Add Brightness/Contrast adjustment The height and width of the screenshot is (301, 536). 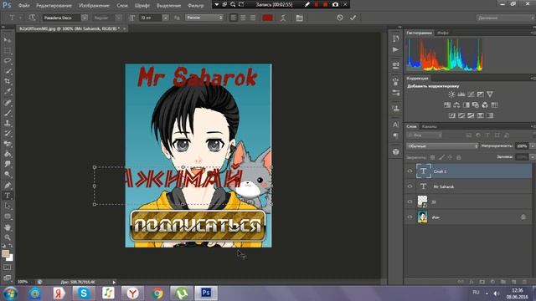click(x=451, y=94)
